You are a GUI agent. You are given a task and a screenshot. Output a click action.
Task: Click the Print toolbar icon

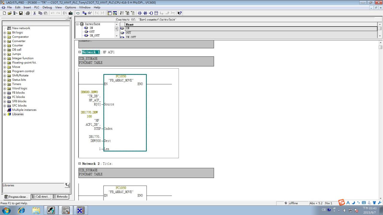coord(28,13)
